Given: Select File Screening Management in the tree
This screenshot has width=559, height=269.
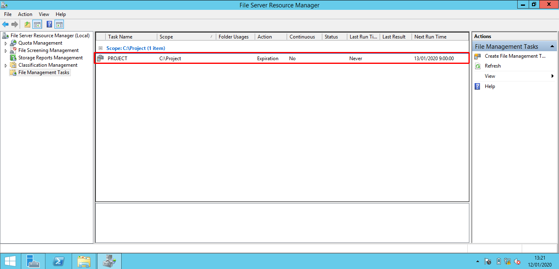Looking at the screenshot, I should (48, 50).
